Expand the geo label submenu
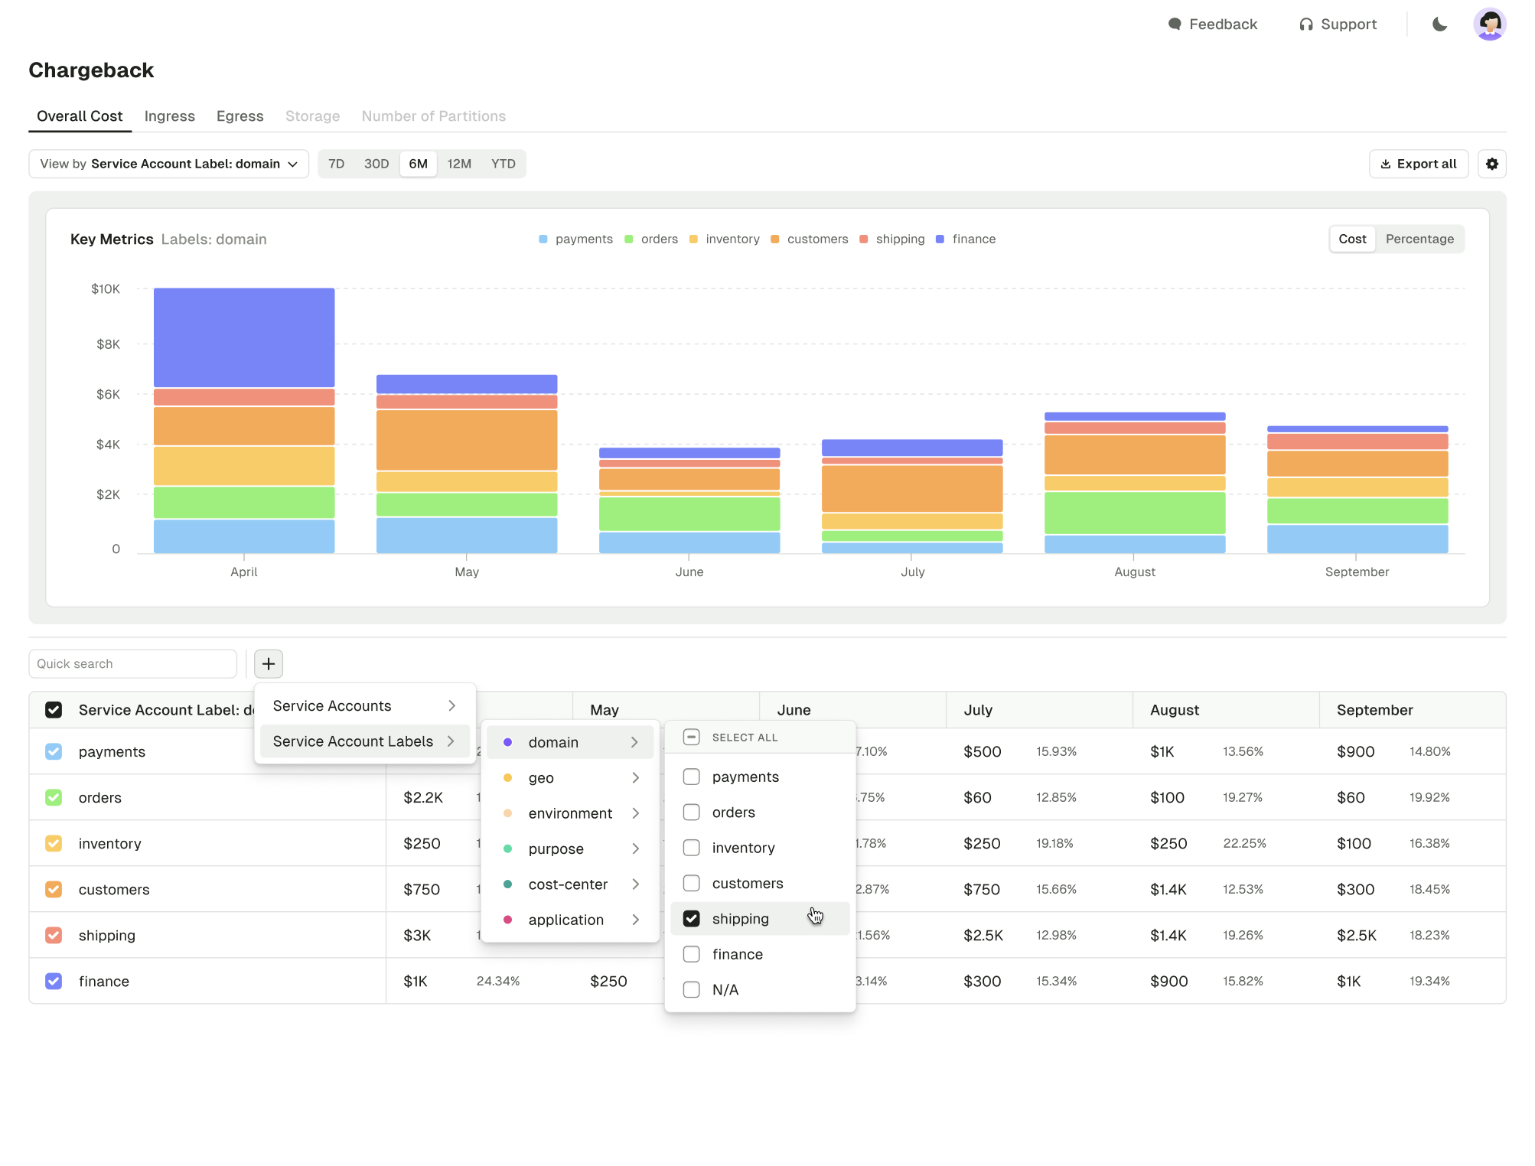This screenshot has height=1166, width=1535. click(570, 777)
